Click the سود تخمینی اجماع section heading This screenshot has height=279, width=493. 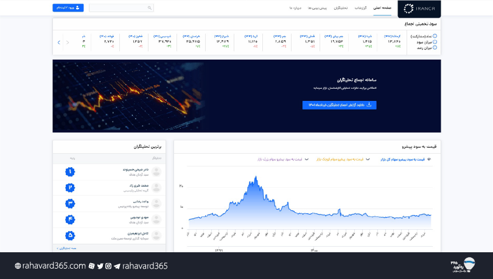click(421, 24)
